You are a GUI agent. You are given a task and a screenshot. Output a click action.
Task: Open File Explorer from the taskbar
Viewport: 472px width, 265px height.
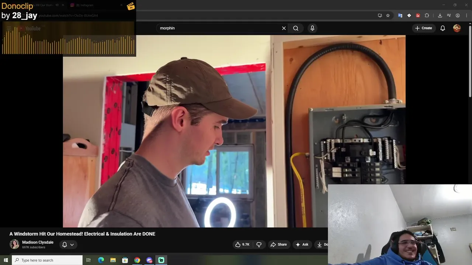[113, 260]
